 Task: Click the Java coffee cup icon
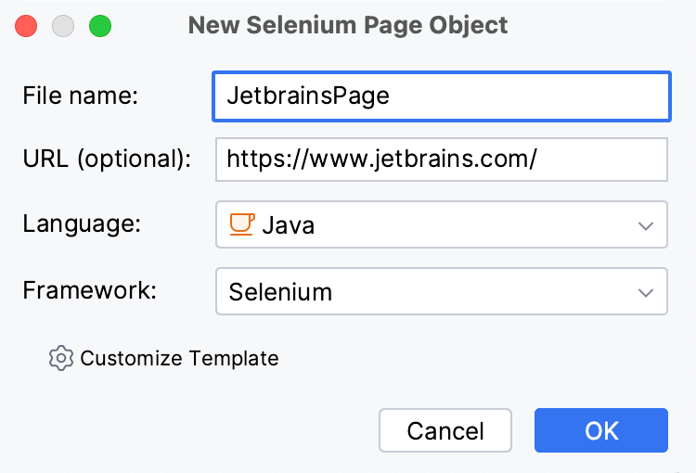pyautogui.click(x=241, y=224)
